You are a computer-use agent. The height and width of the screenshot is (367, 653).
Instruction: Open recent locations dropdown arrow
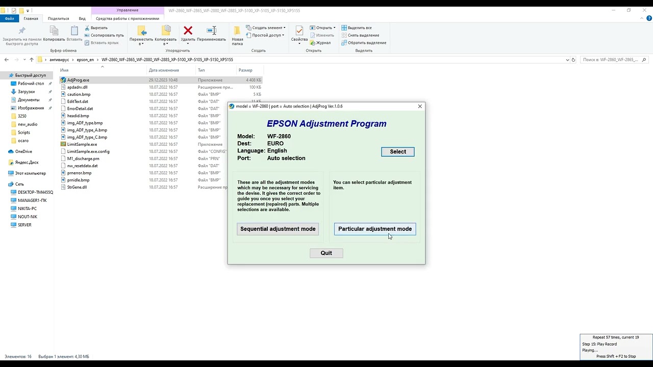(24, 60)
